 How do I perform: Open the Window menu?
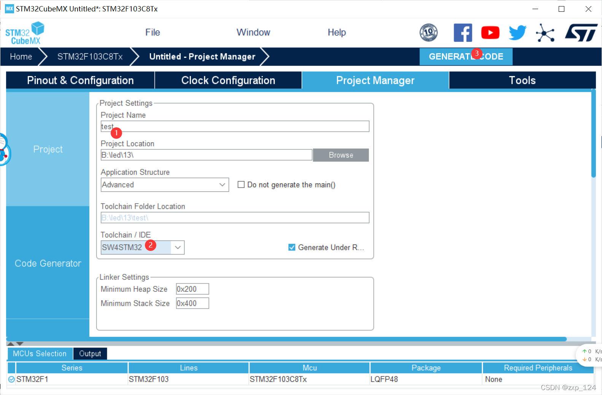point(253,32)
